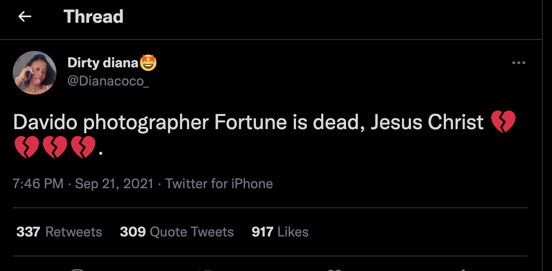Screen dimensions: 552x271
Task: View the 917 Likes list
Action: [x=280, y=232]
